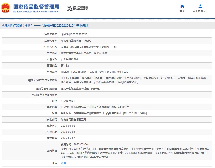This screenshot has width=215, height=168.
Task: Click the 注册证编号 label
Action: 51,34
